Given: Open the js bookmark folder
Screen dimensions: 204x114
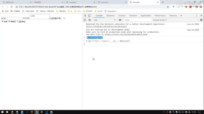Looking at the screenshot, I should (70, 11).
